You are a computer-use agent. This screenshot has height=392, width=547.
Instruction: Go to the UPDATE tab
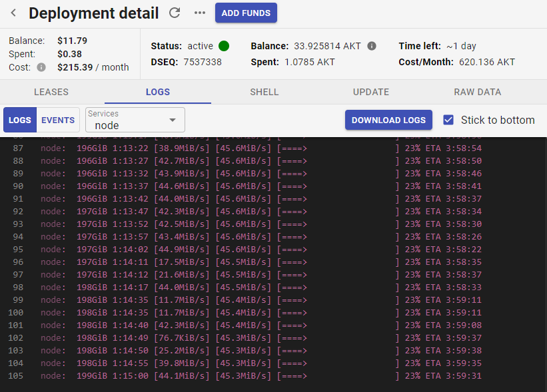tap(371, 92)
